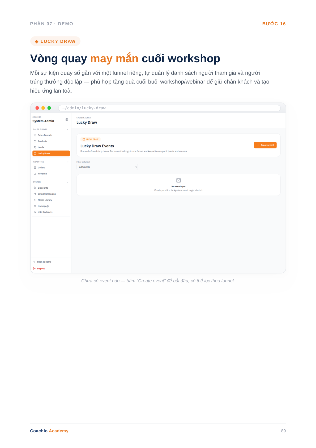The width and height of the screenshot is (316, 448).
Task: Click the Discounts tag icon
Action: point(35,188)
